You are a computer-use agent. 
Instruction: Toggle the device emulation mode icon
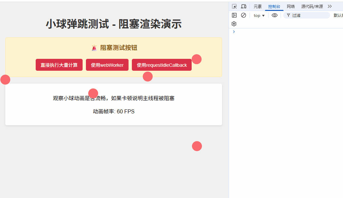[x=244, y=6]
